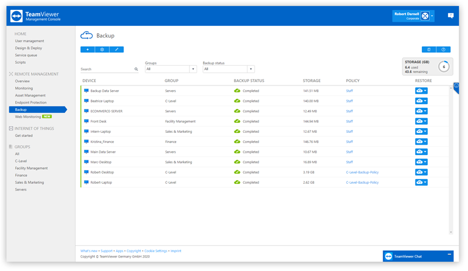Open restore menu for Marc-Desktop
The image size is (468, 271).
pyautogui.click(x=421, y=162)
